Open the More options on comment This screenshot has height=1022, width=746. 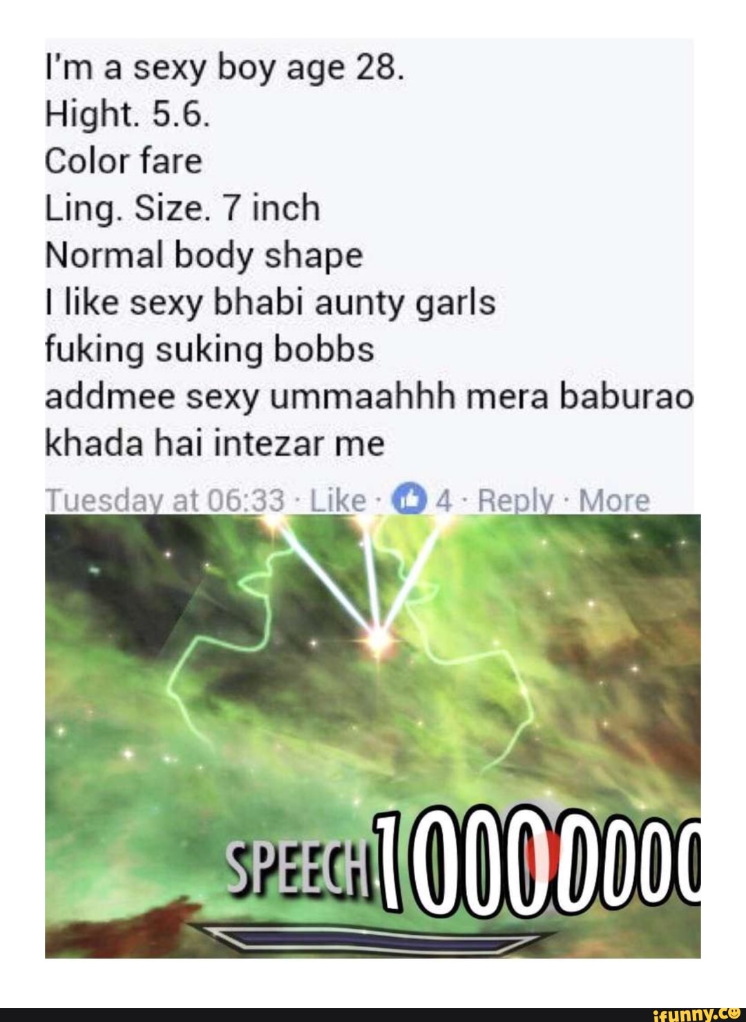coord(614,500)
